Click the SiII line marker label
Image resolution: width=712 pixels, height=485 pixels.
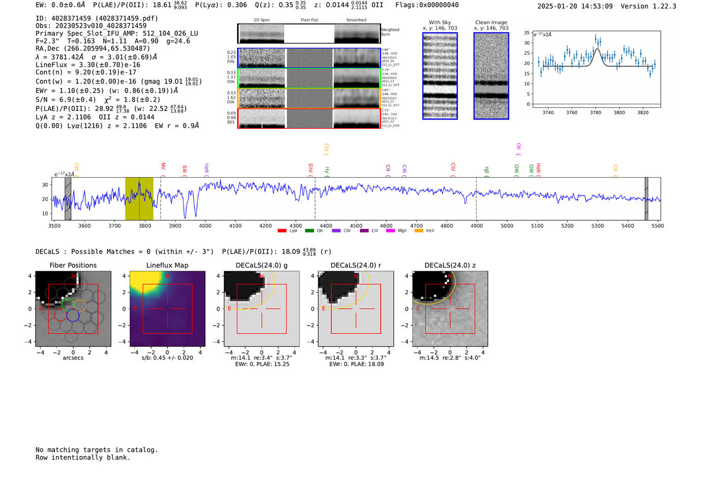pyautogui.click(x=185, y=170)
